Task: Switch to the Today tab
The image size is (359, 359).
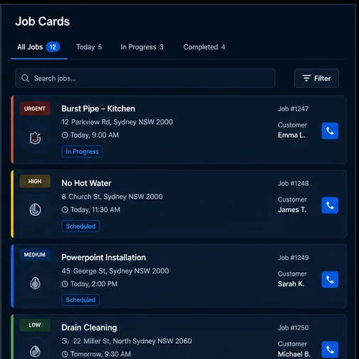Action: (89, 47)
